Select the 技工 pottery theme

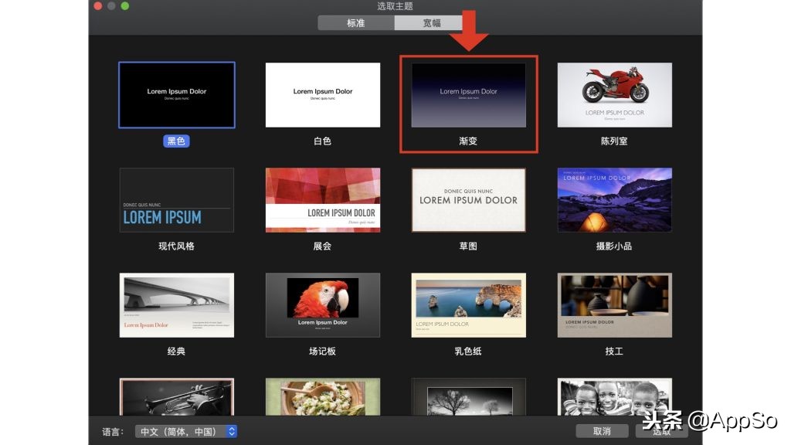click(614, 304)
